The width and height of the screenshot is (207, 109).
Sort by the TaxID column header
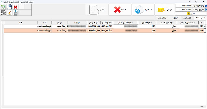click(77, 23)
